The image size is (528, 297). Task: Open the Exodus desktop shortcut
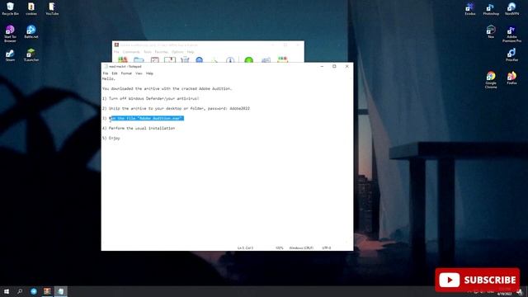pyautogui.click(x=470, y=9)
